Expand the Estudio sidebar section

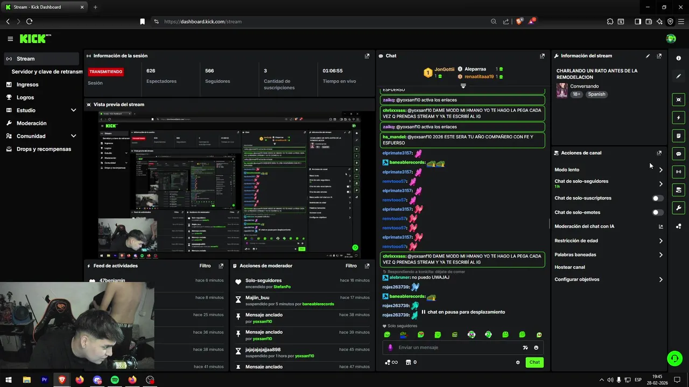[73, 110]
